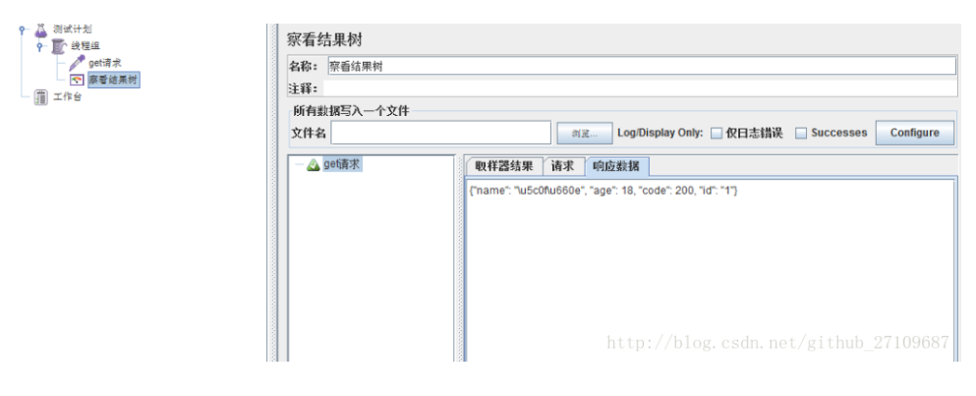Toggle the Successes checkbox
Viewport: 976px width, 396px height.
[x=802, y=133]
